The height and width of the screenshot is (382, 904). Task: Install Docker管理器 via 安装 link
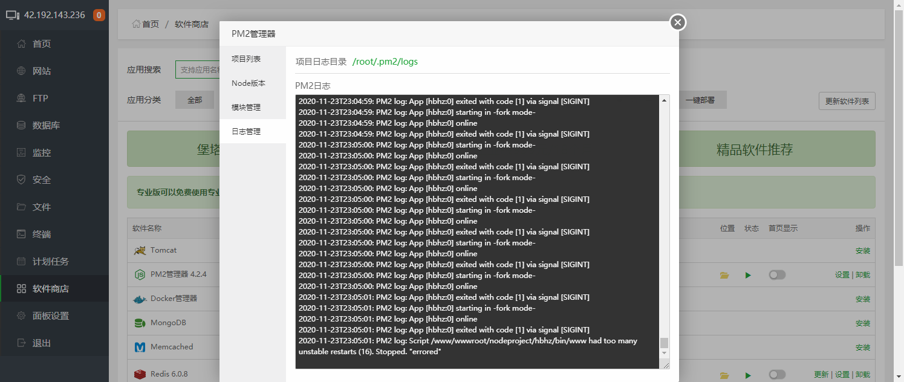click(x=863, y=299)
